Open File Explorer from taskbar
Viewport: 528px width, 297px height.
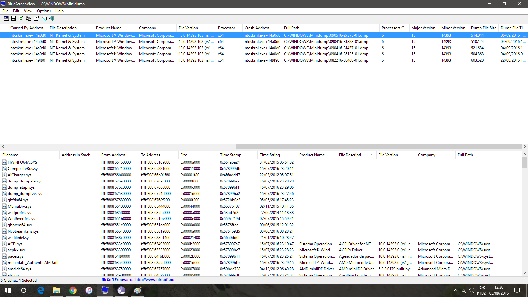[57, 290]
